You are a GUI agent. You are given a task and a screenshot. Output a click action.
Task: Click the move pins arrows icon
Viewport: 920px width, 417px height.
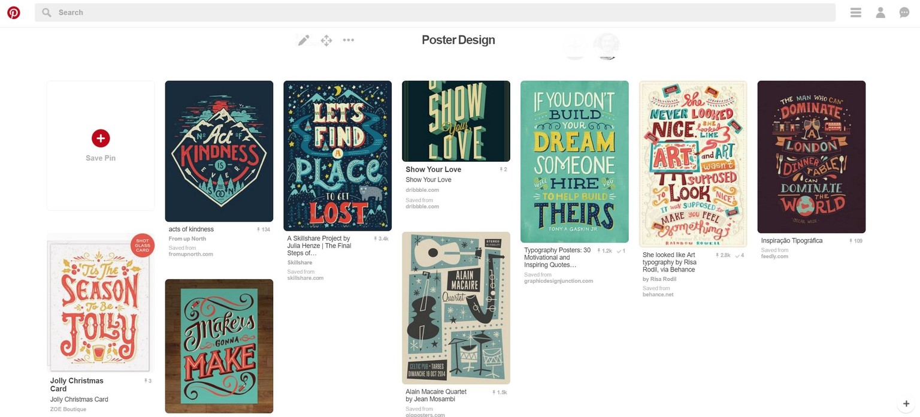point(326,40)
